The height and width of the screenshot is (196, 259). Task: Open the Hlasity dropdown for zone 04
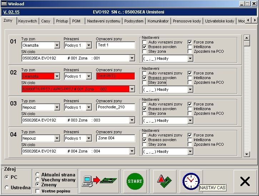(x=190, y=151)
